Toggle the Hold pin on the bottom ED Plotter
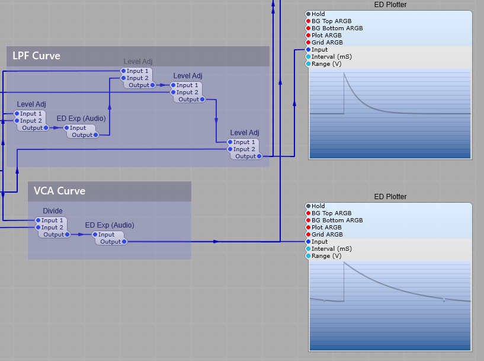Image resolution: width=484 pixels, height=361 pixels. pos(309,206)
